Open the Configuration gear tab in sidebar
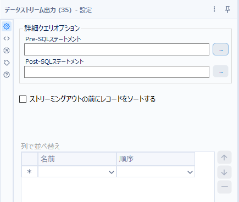This screenshot has height=202, width=239. [x=7, y=26]
